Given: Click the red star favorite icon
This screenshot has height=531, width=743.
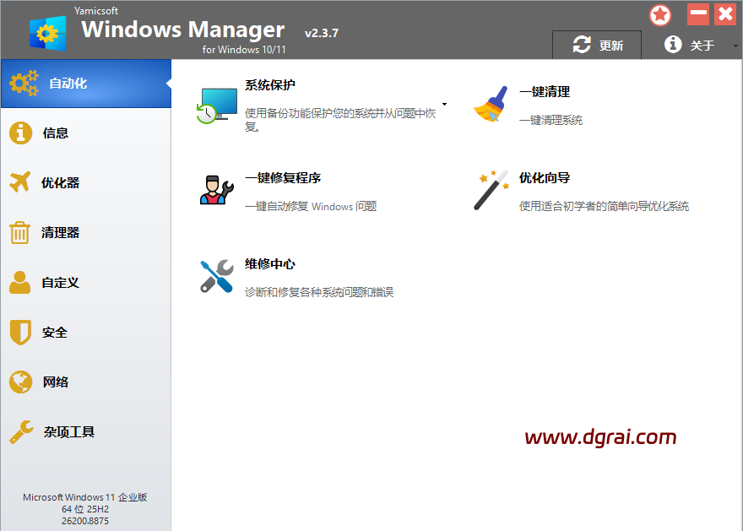Looking at the screenshot, I should tap(660, 15).
